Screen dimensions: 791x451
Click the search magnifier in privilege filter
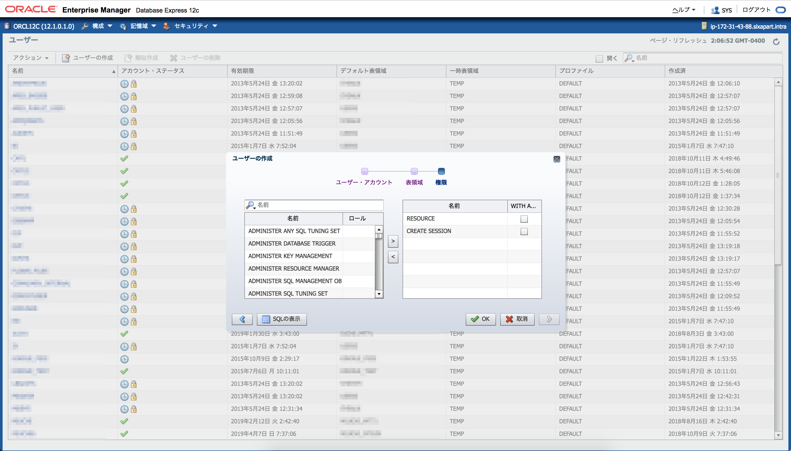[x=250, y=205]
